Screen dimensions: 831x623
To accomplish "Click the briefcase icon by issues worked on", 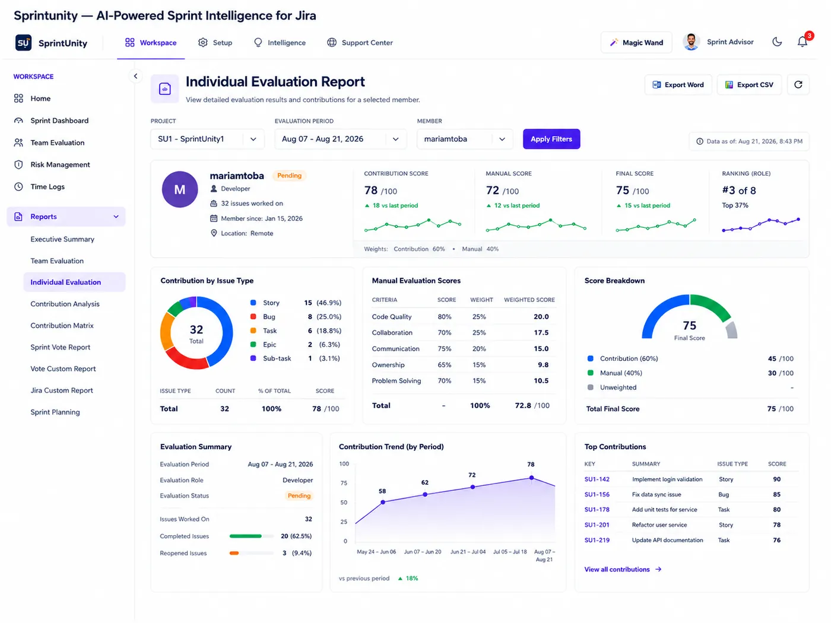I will [214, 204].
